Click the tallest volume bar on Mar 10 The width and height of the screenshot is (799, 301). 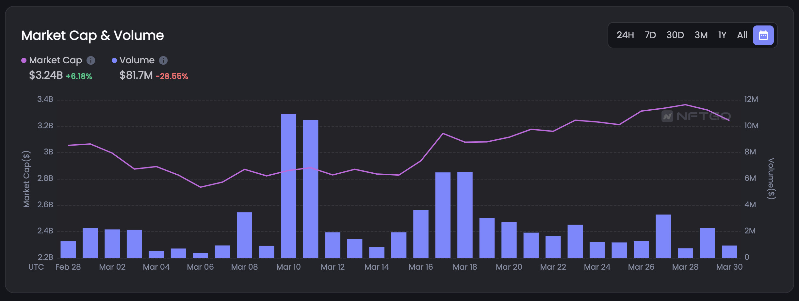pyautogui.click(x=288, y=186)
